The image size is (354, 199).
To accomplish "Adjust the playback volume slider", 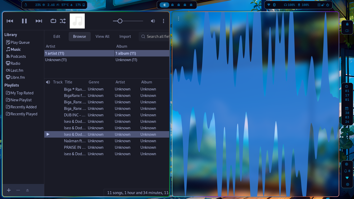I will [120, 21].
